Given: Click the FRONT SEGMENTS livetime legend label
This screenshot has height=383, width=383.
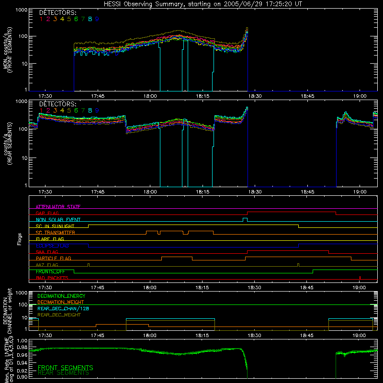Looking at the screenshot, I should click(66, 368).
